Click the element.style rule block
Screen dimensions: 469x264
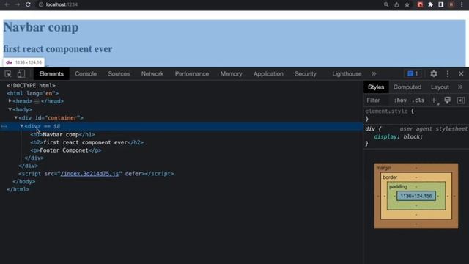click(416, 114)
